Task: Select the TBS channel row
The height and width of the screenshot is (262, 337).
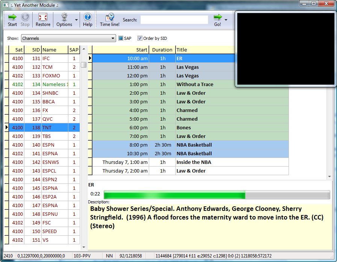Action: pos(44,136)
